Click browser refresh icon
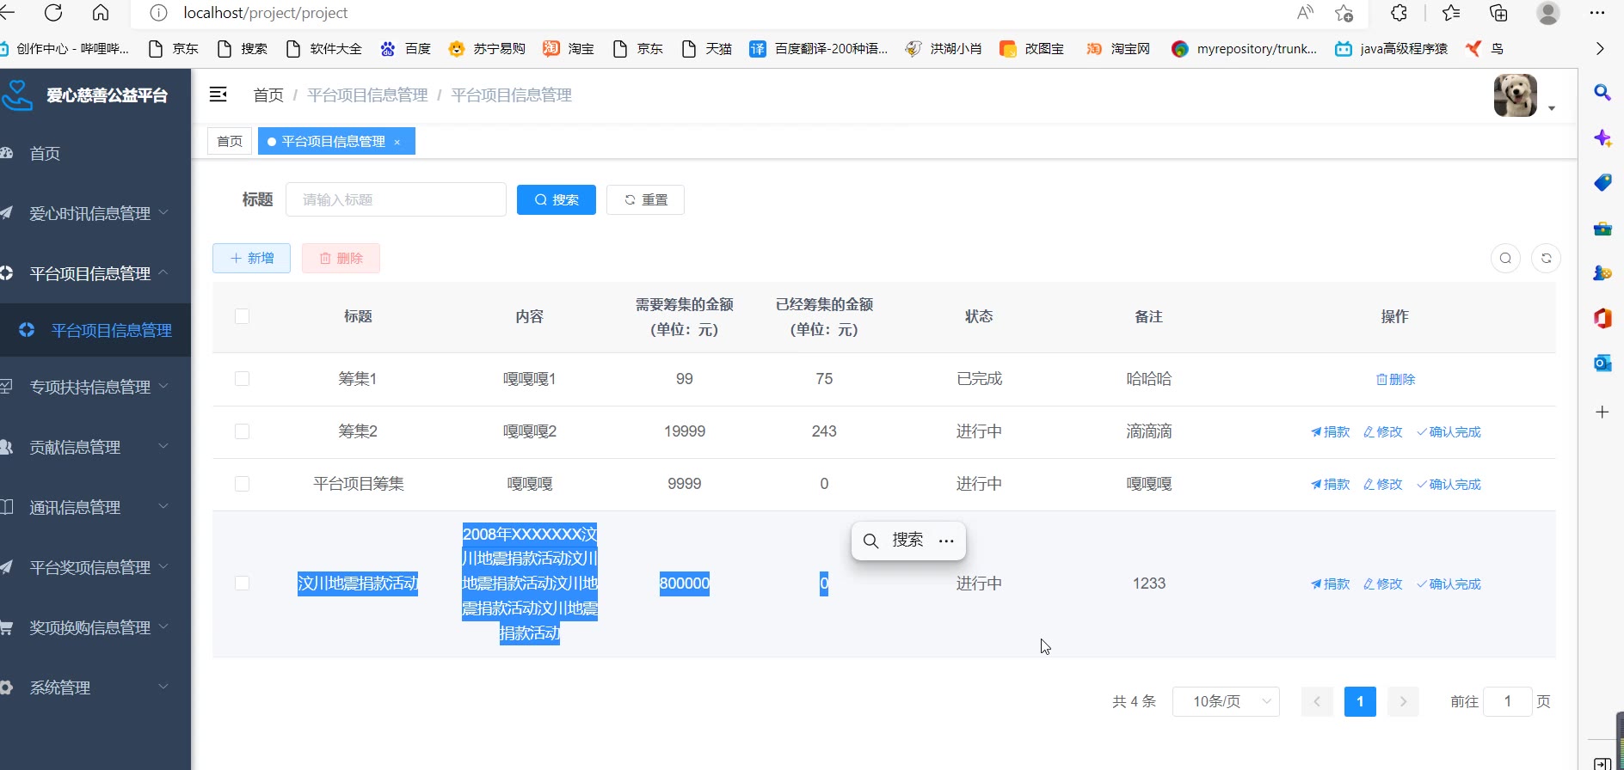Viewport: 1624px width, 770px height. [53, 13]
